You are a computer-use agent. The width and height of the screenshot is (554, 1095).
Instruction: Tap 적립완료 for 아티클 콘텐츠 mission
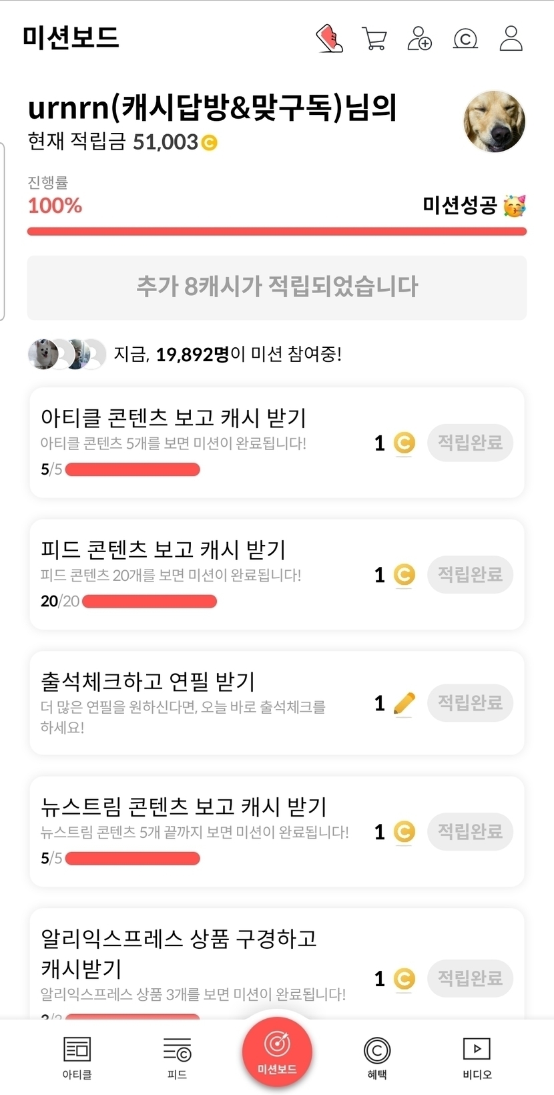(470, 443)
